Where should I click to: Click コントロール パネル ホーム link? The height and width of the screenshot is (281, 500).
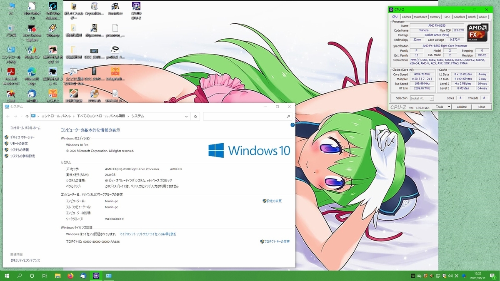point(25,128)
